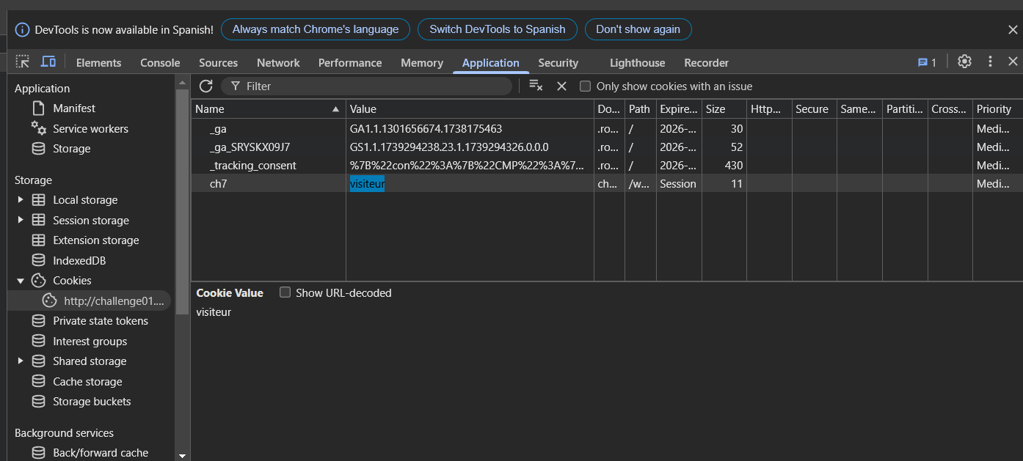Click the Don't show again button
Screen dimensions: 1023x461
point(638,29)
